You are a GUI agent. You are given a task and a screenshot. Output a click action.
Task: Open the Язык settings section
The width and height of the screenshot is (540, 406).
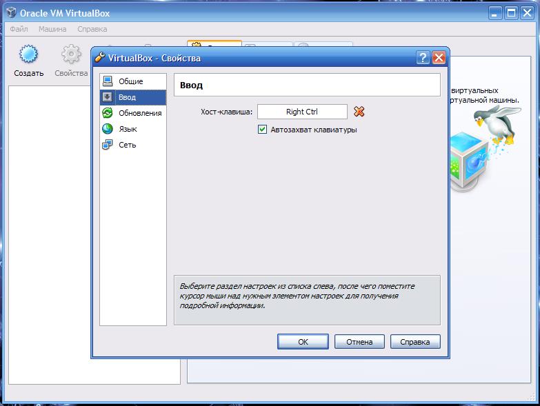133,129
